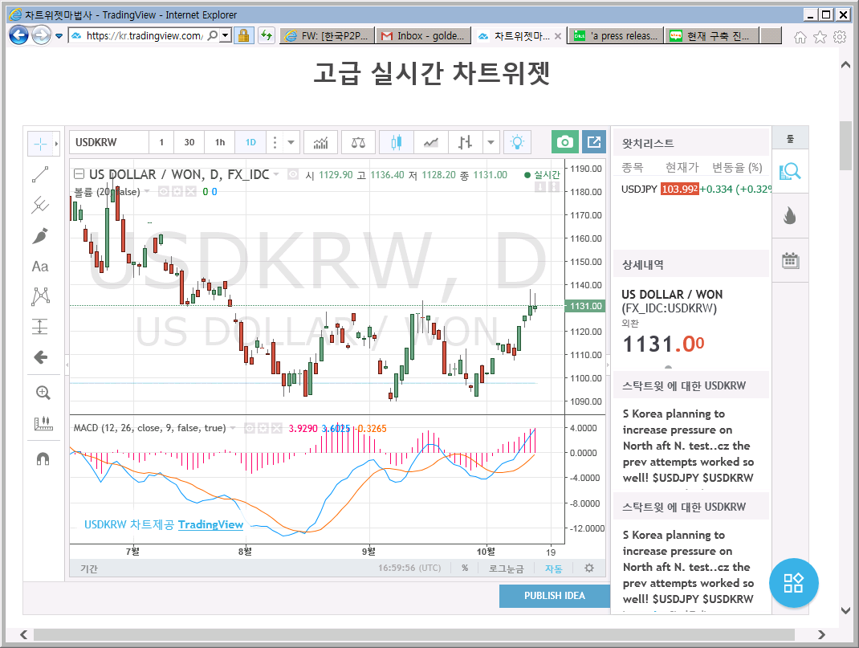Click Internet Explorer back button

(18, 35)
